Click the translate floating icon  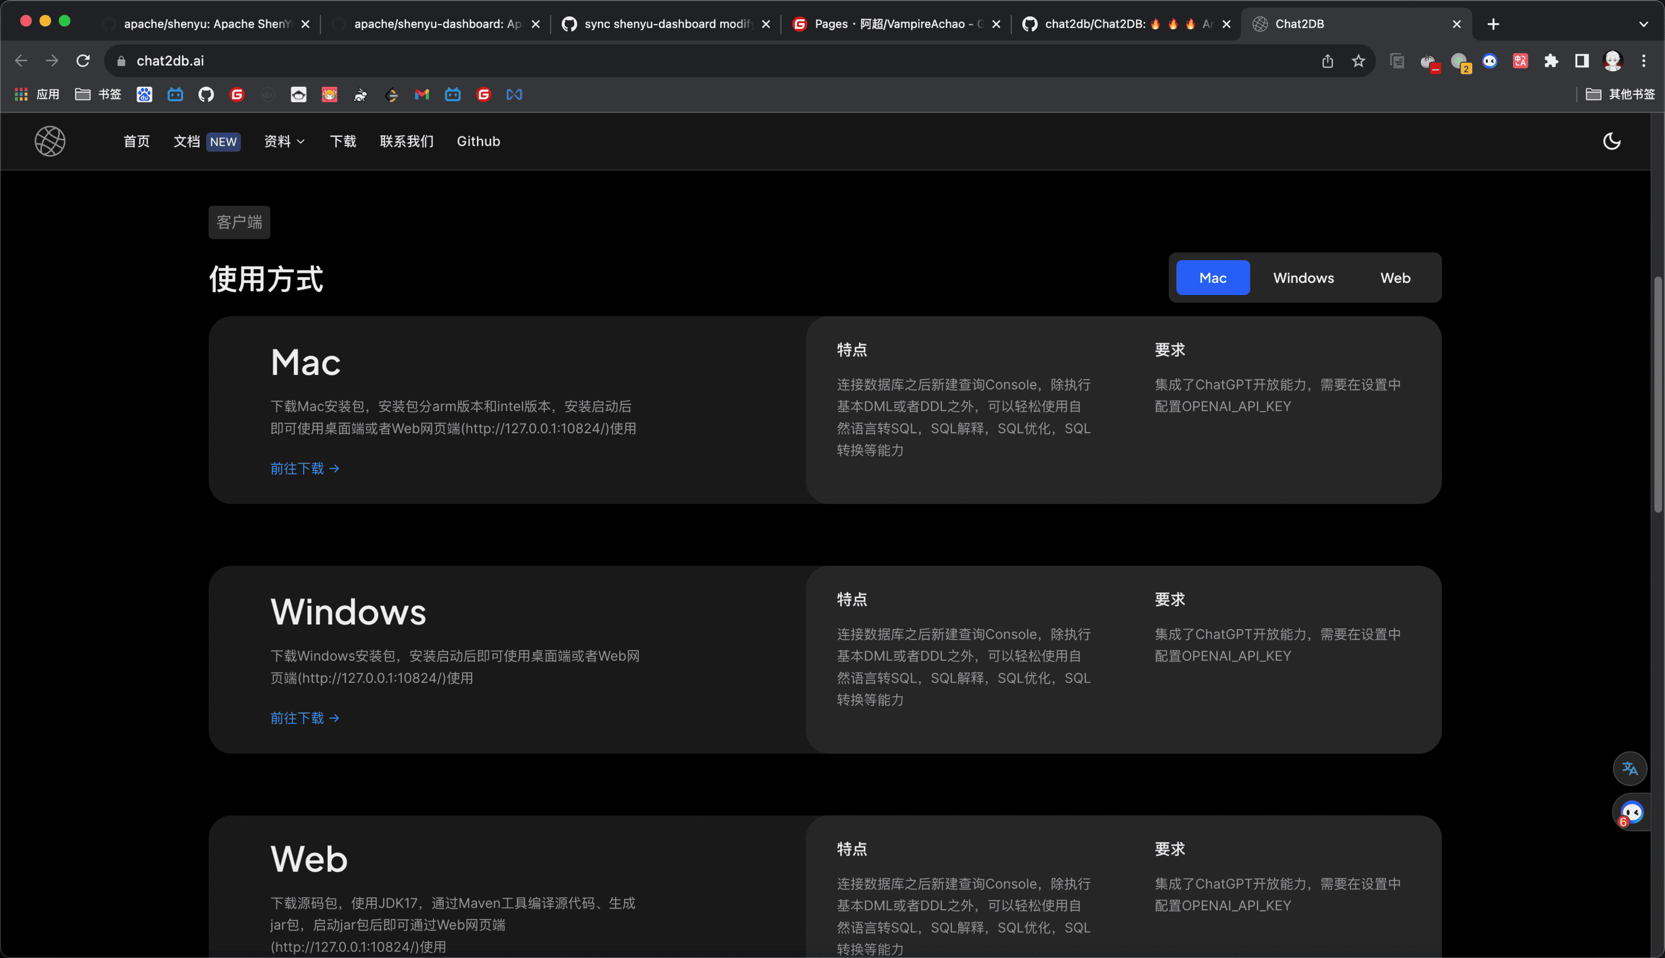[1630, 768]
